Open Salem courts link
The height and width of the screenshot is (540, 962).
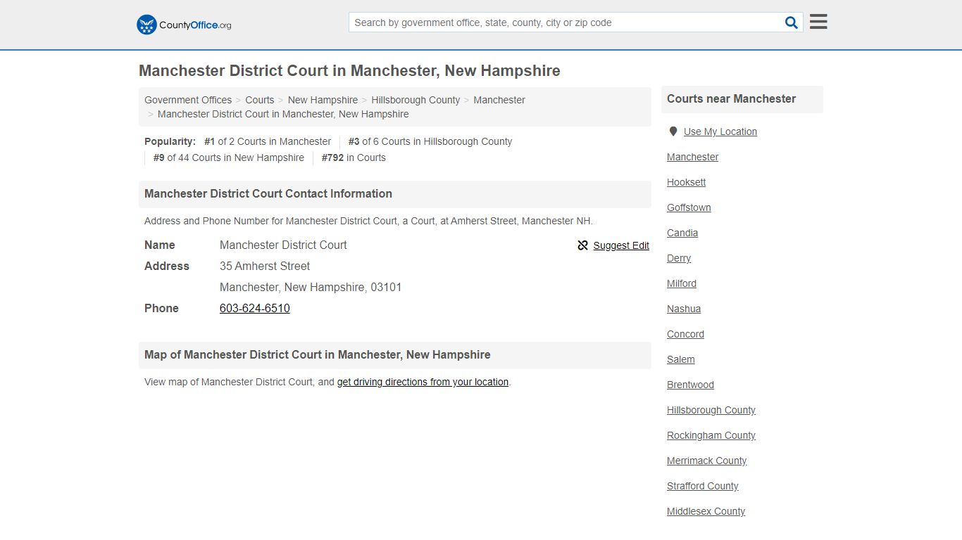tap(681, 359)
